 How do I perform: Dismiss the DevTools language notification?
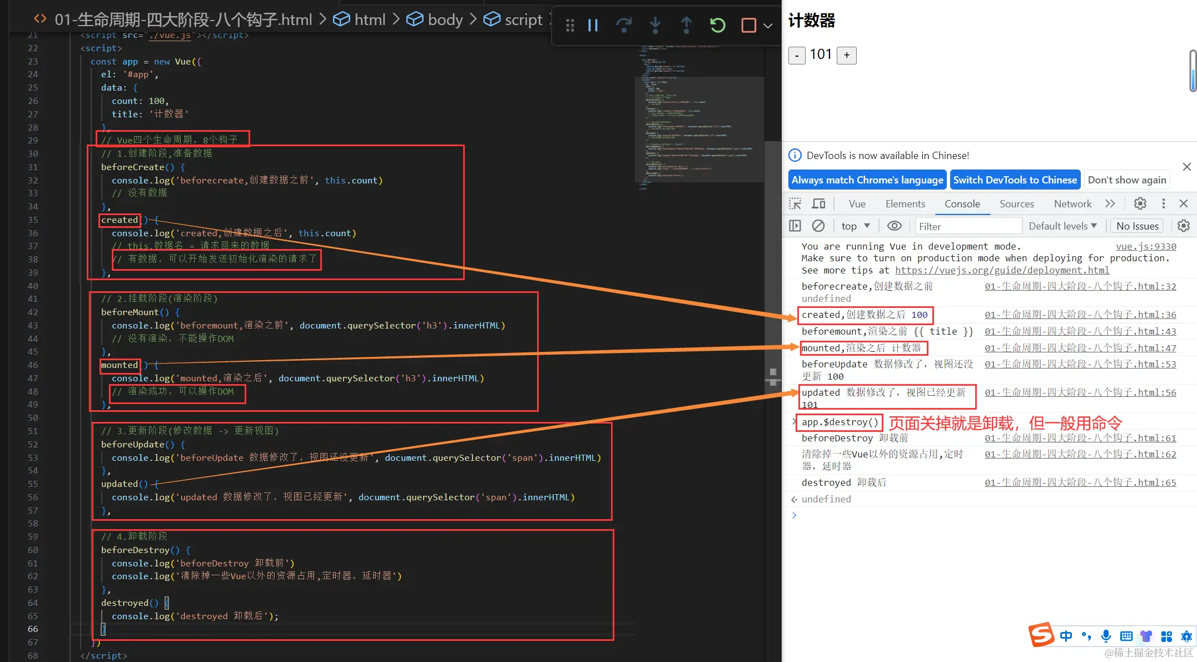click(x=1186, y=167)
